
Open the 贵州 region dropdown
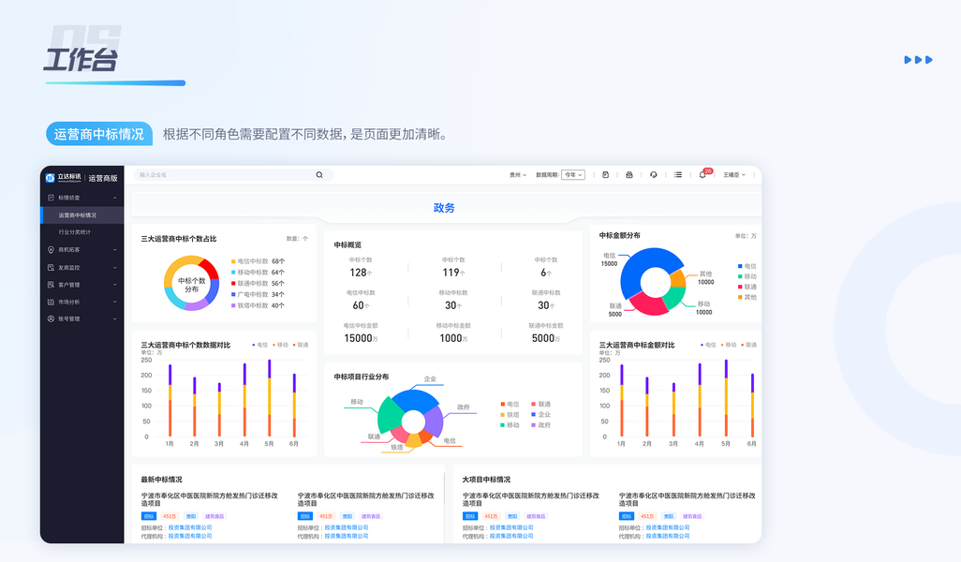click(x=518, y=175)
